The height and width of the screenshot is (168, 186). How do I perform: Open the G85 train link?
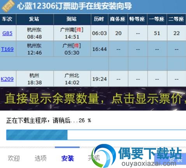click(x=7, y=33)
